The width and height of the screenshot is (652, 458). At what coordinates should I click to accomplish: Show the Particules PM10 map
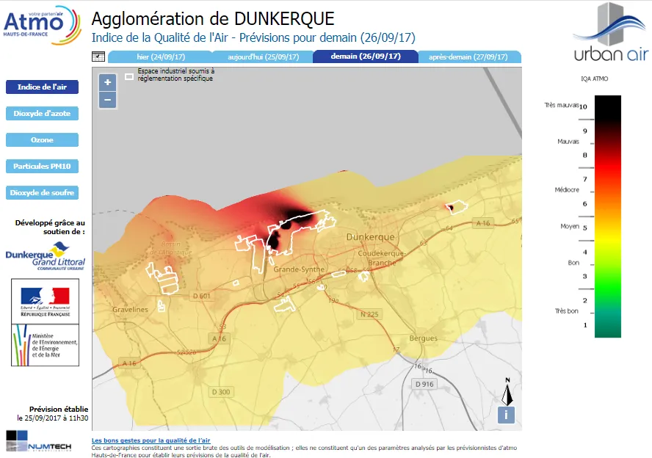42,167
